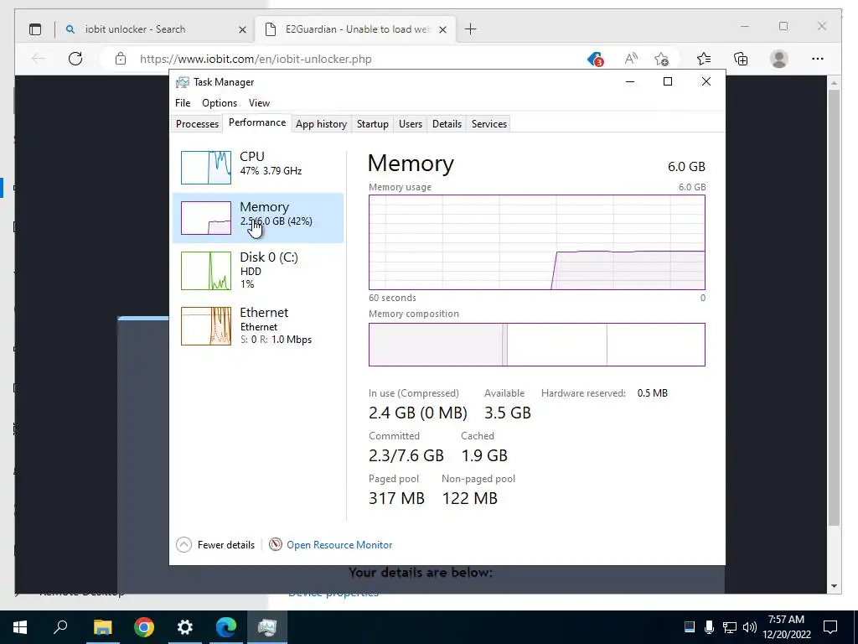Click the Memory usage graph
The image size is (858, 644).
537,242
